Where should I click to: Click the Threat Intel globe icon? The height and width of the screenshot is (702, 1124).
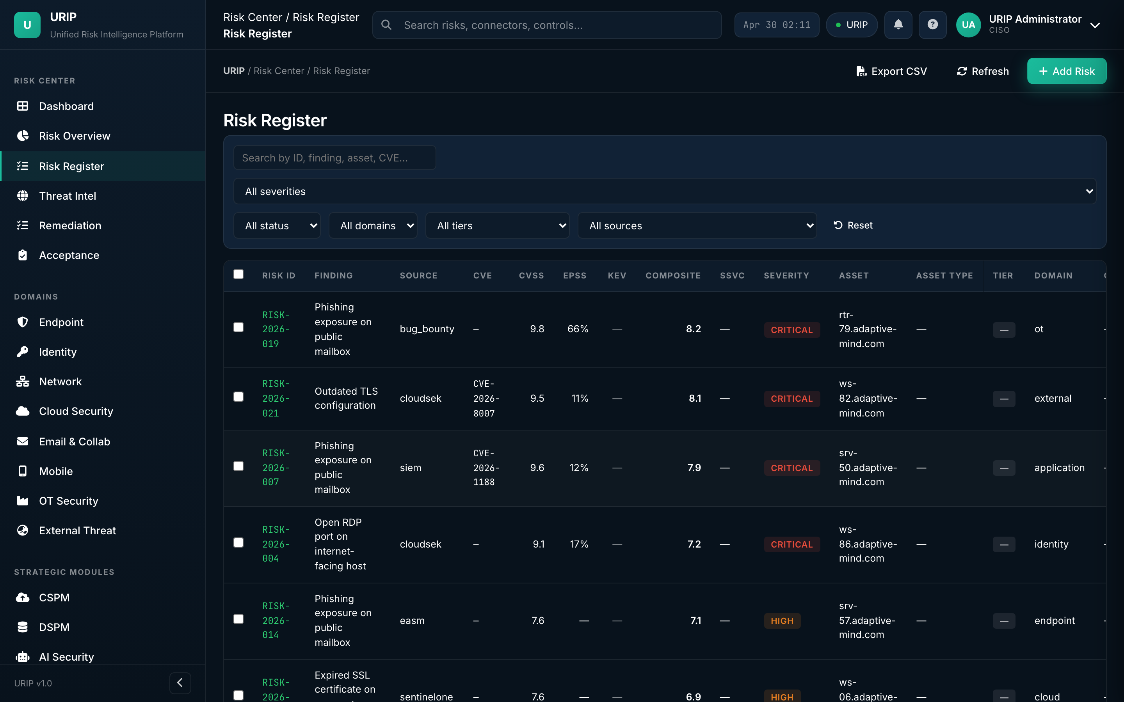coord(22,196)
